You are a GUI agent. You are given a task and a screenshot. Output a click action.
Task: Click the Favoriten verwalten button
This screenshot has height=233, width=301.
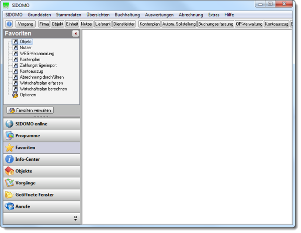point(30,110)
